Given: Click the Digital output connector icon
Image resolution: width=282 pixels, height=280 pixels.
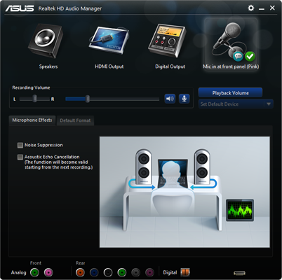Looking at the screenshot, I should coord(185,272).
